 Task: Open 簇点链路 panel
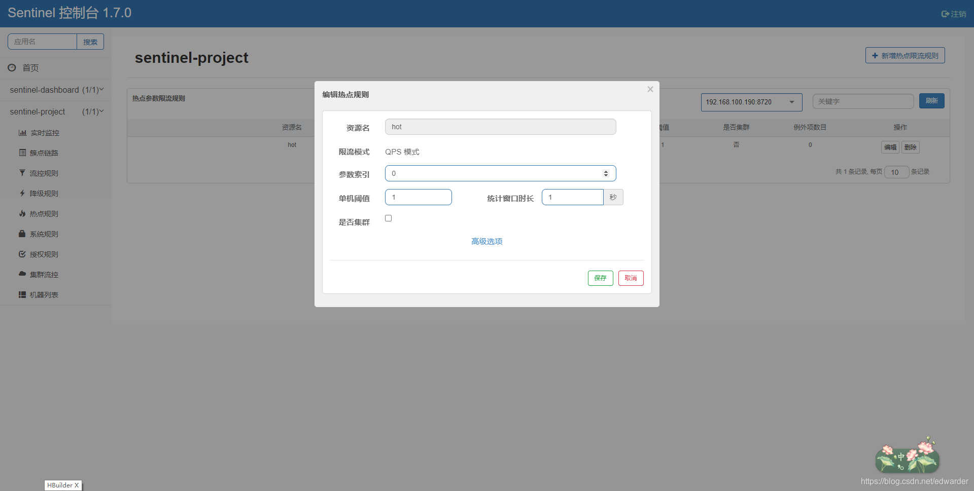(x=44, y=153)
